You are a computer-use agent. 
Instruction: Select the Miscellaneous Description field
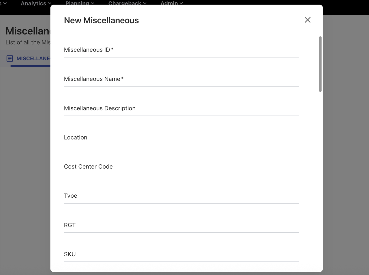point(181,109)
